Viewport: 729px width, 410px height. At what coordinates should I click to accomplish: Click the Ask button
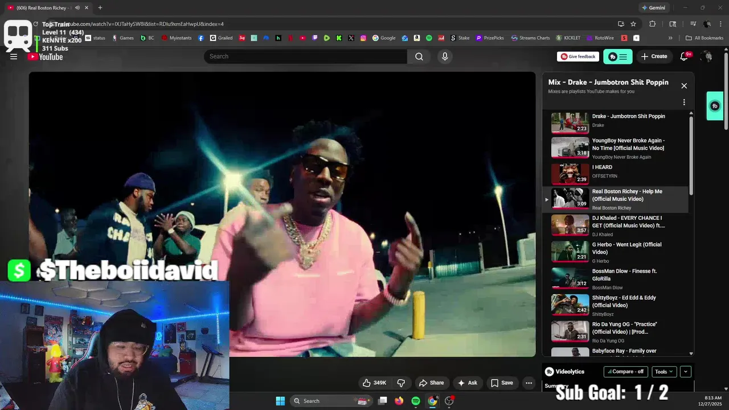click(468, 383)
